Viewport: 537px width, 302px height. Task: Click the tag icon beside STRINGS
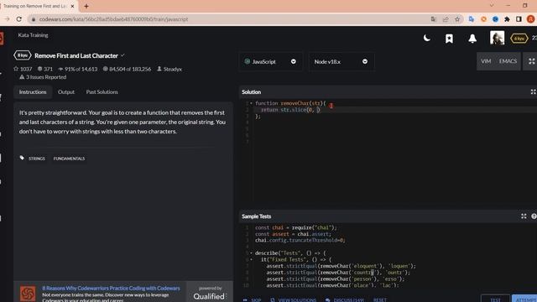pyautogui.click(x=22, y=158)
